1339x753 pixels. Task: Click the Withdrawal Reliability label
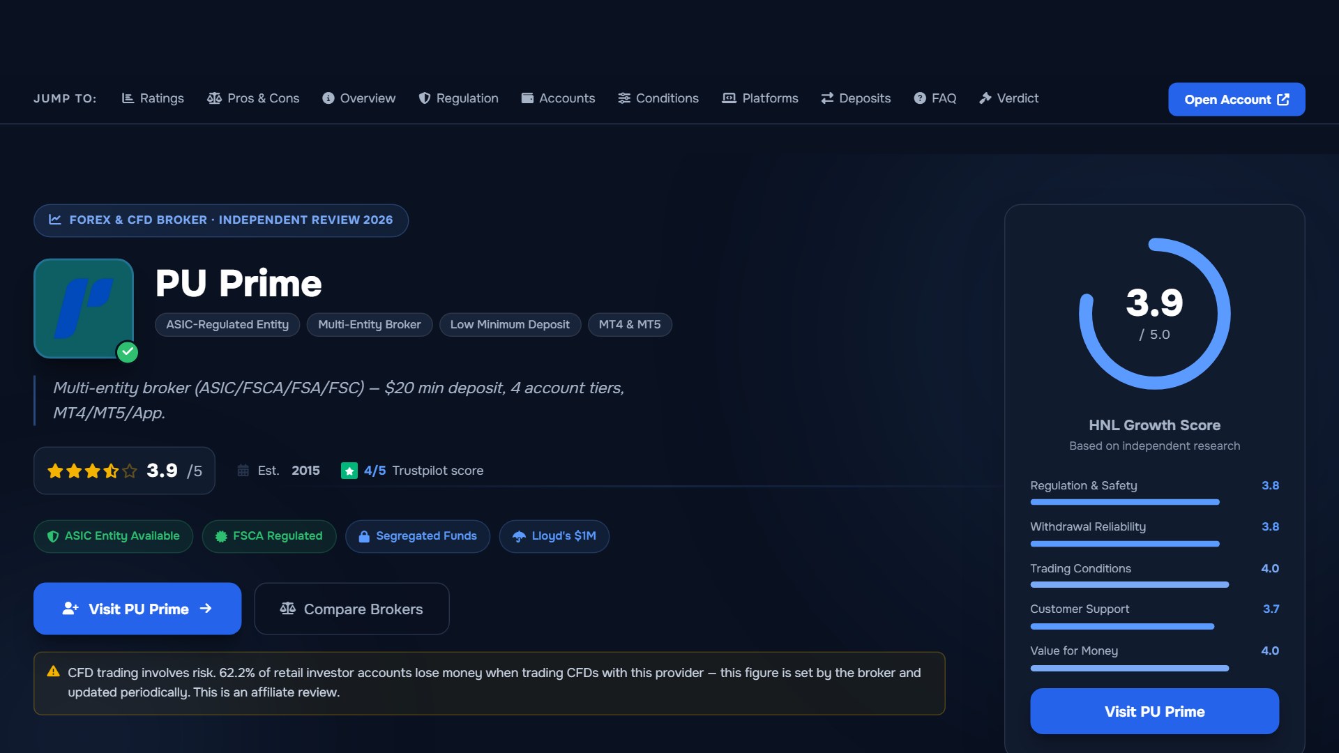click(x=1088, y=526)
